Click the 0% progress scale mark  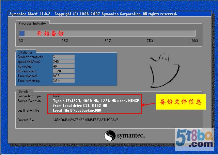click(x=21, y=41)
